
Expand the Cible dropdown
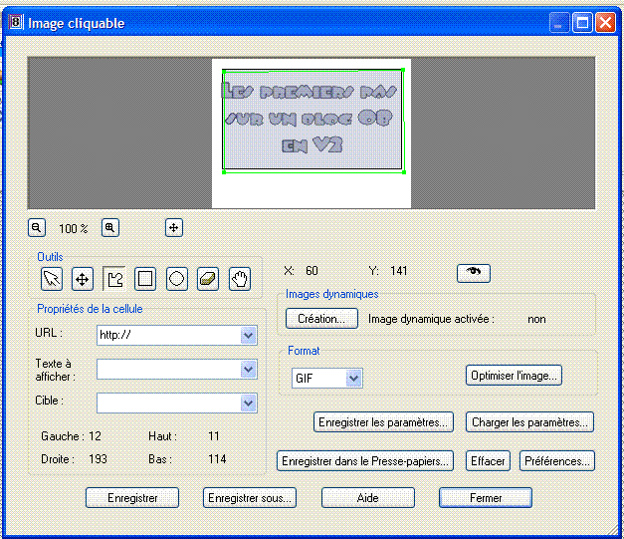[249, 403]
